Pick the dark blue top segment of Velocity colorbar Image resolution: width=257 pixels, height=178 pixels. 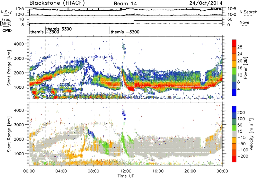click(234, 109)
